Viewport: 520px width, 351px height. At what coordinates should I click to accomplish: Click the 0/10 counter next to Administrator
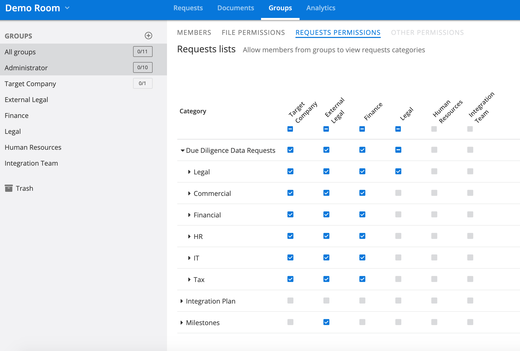point(143,67)
